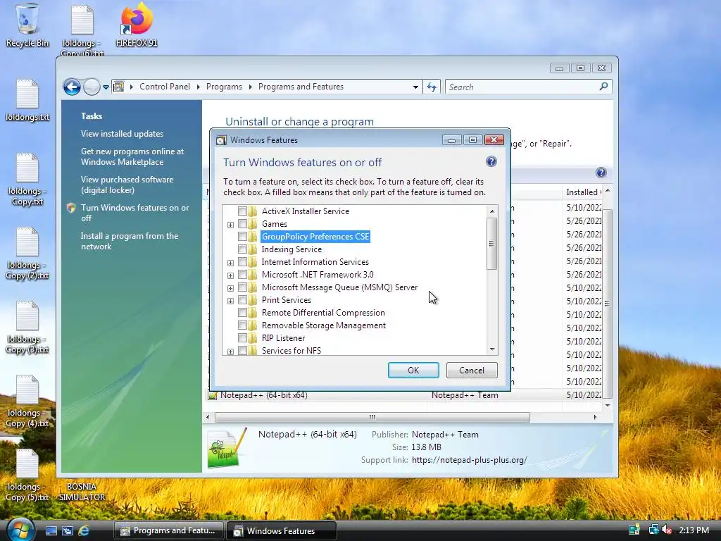Click the network tray icon

click(x=653, y=530)
